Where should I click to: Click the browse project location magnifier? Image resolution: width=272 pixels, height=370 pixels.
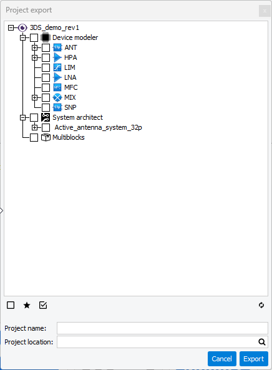coord(262,342)
